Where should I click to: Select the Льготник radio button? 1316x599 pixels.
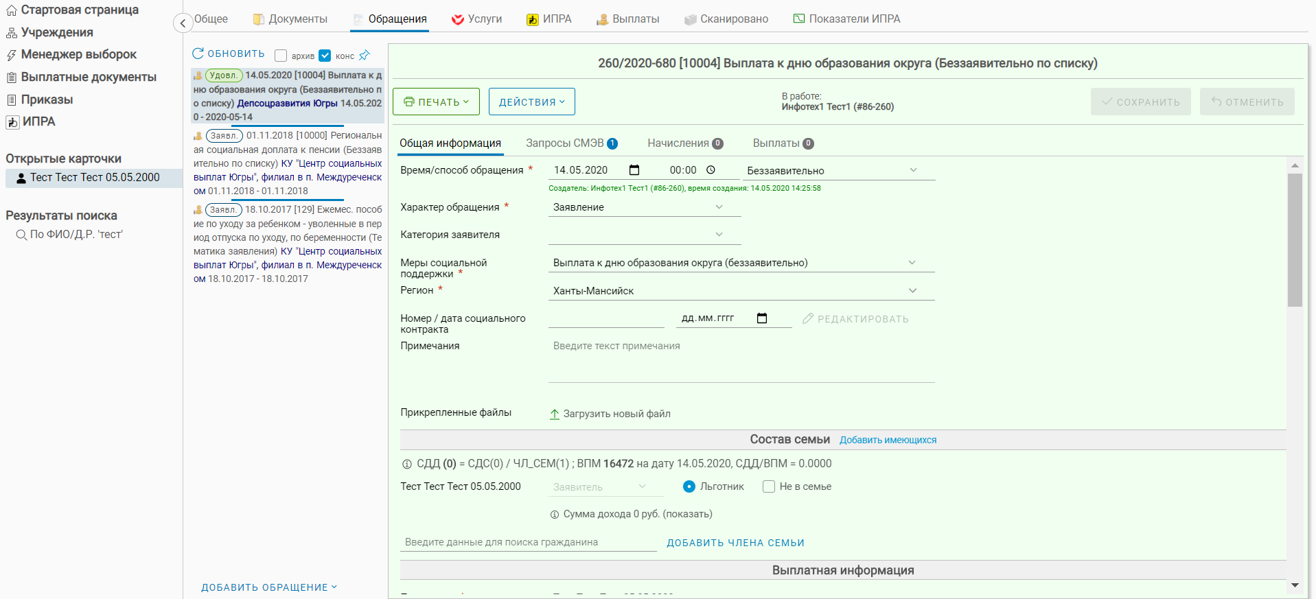pyautogui.click(x=689, y=486)
